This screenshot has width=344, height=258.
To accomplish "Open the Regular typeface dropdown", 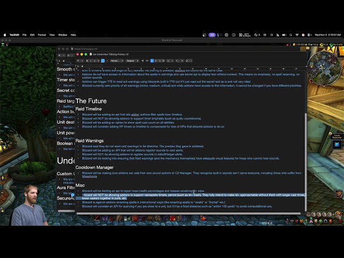I will coord(132,61).
